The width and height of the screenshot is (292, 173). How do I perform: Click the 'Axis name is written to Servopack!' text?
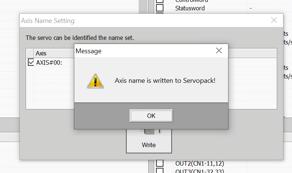pos(165,80)
